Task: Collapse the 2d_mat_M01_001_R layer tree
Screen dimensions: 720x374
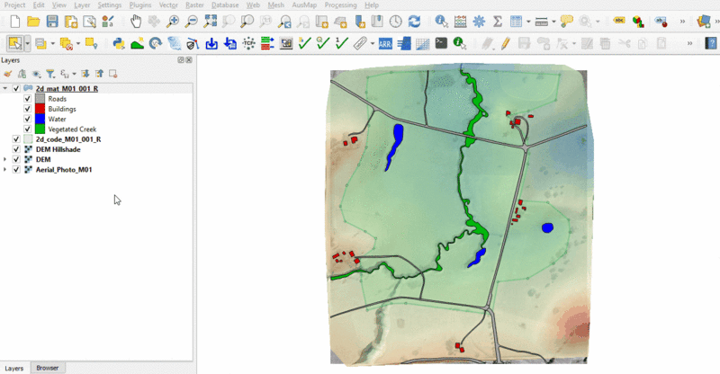Action: (6, 88)
